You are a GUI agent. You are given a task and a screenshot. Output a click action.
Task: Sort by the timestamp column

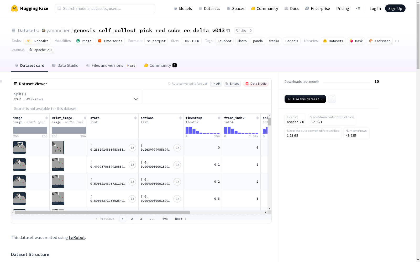tap(219, 118)
